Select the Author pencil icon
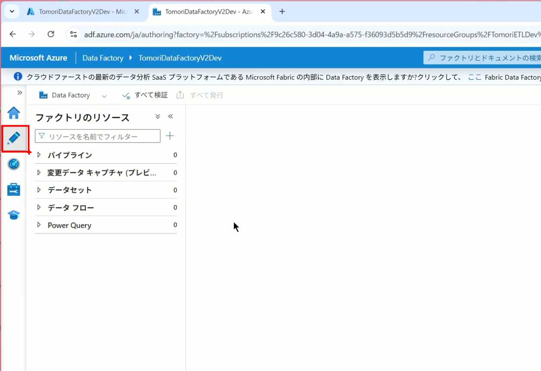541x371 pixels. tap(14, 138)
